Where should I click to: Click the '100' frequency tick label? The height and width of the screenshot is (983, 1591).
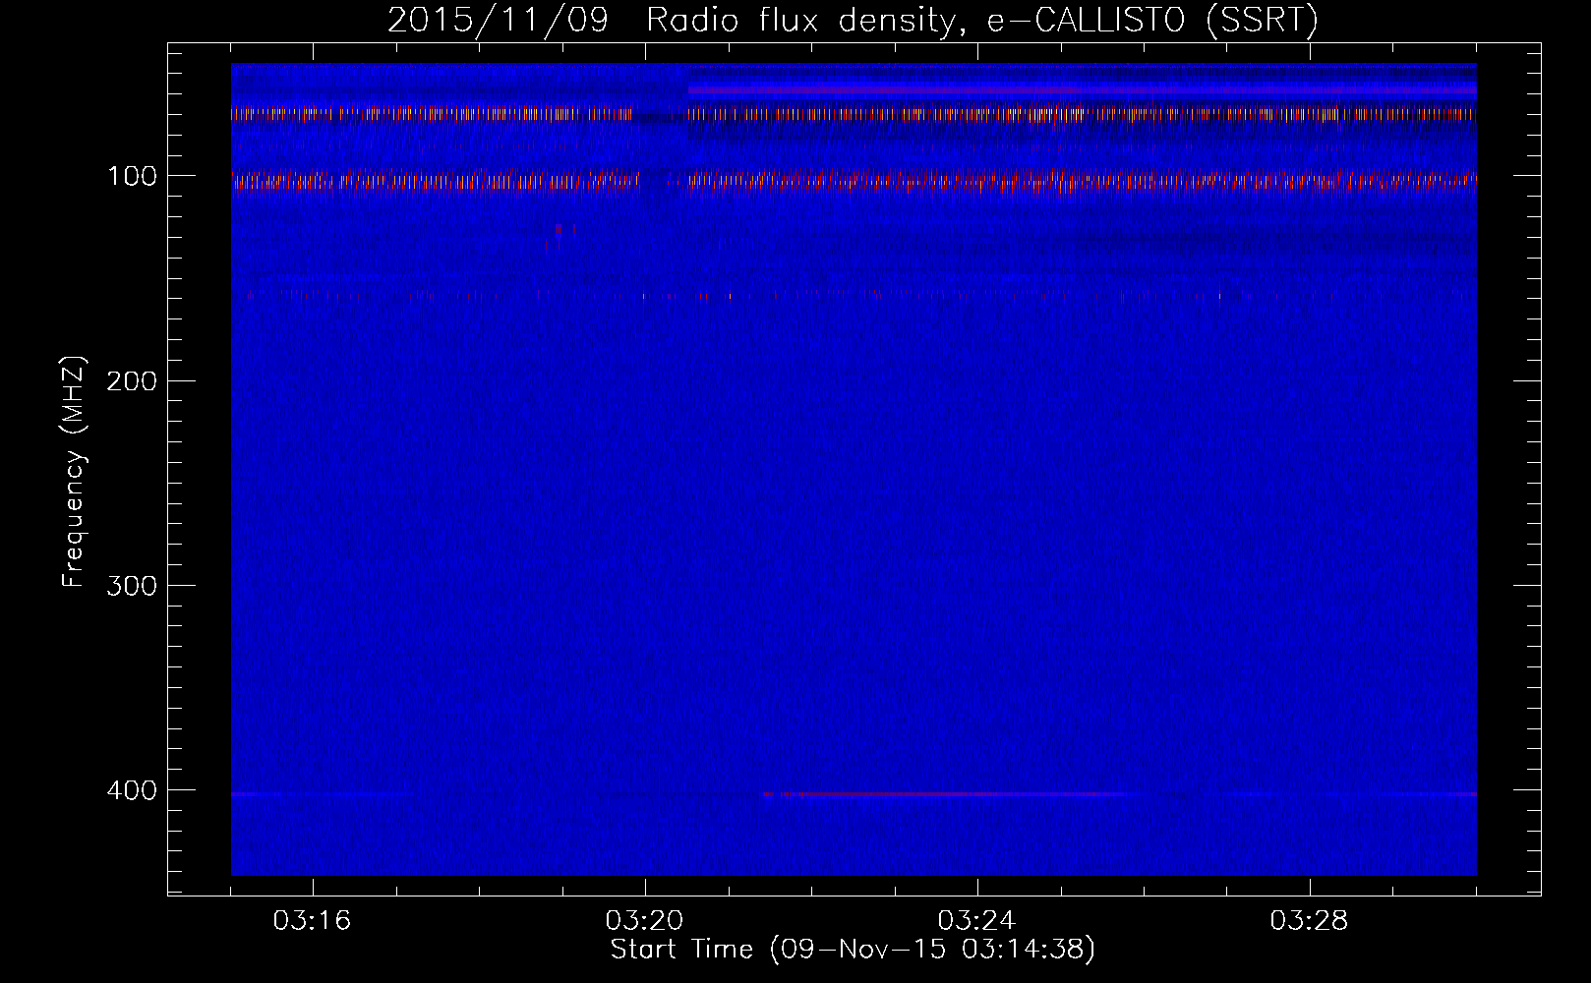click(x=132, y=176)
